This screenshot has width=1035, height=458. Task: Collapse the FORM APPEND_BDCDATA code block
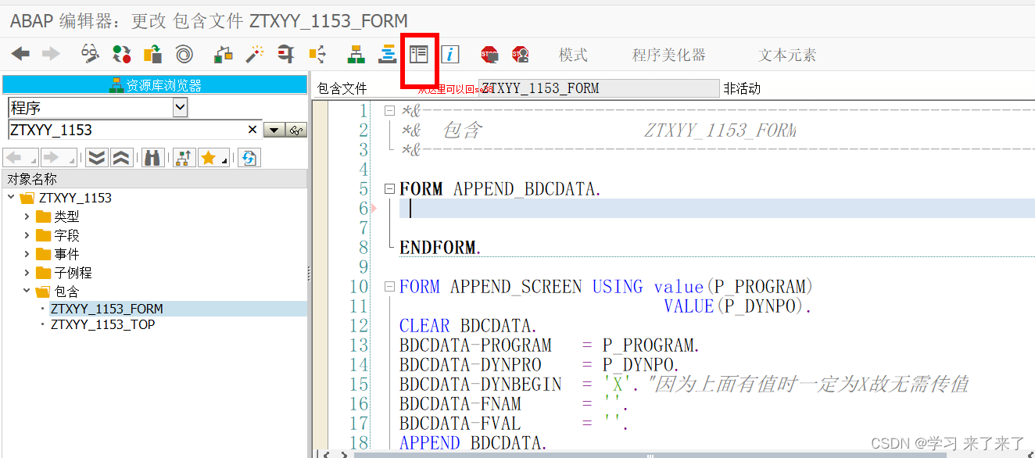[x=389, y=189]
